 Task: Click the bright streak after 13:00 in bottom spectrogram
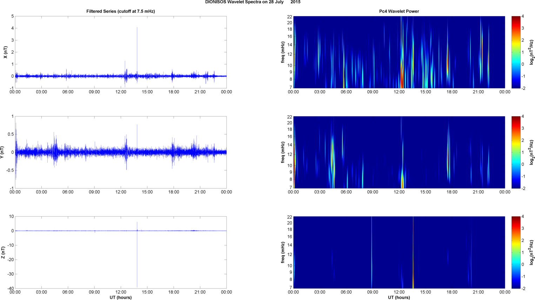pos(413,252)
